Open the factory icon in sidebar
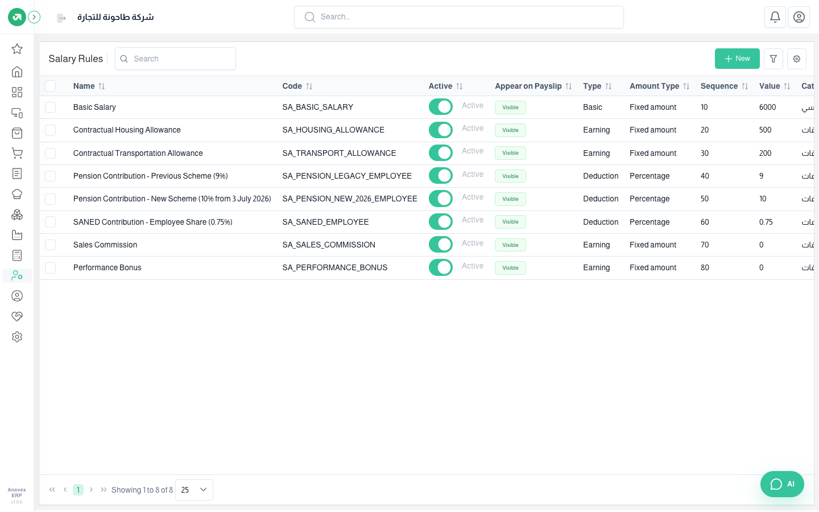Screen dimensions: 819x512 coord(17,235)
